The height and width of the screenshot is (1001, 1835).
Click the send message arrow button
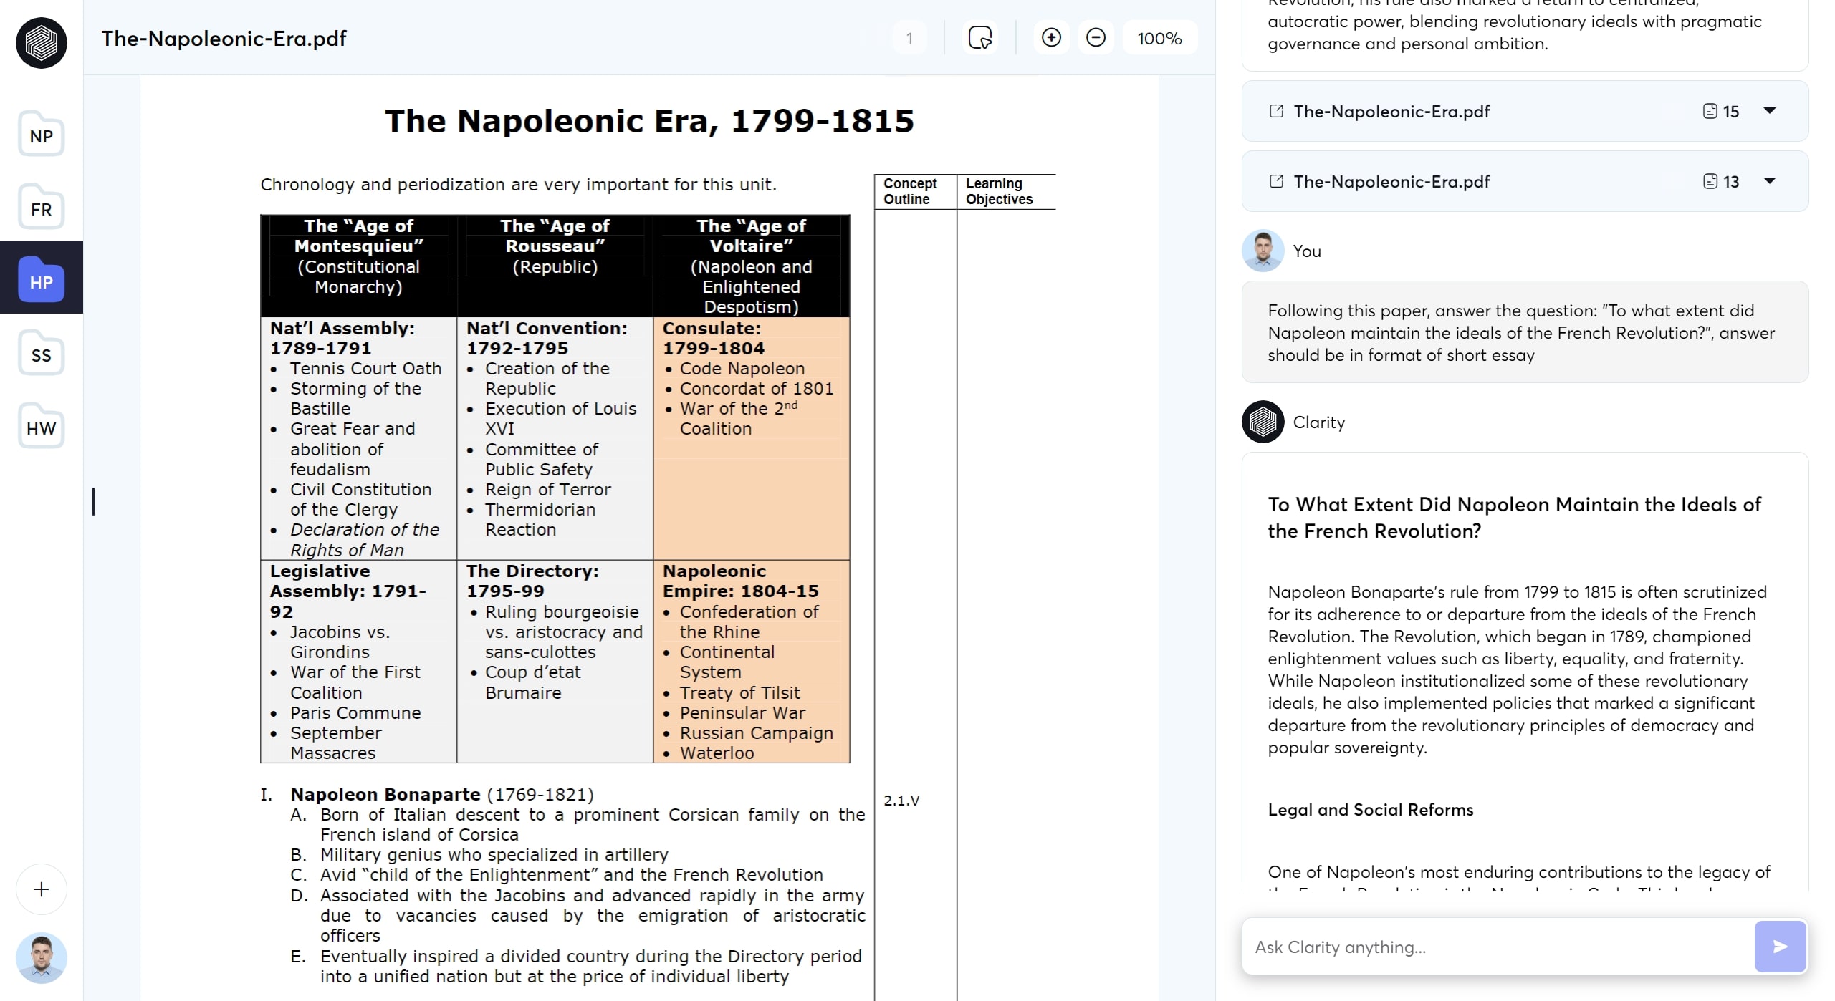click(x=1779, y=947)
